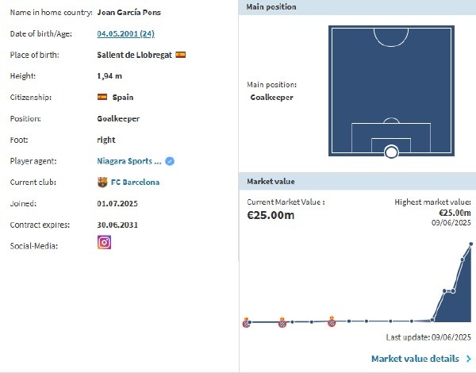Image resolution: width=476 pixels, height=373 pixels.
Task: Click the middle Espanyol crest on chart
Action: click(282, 322)
